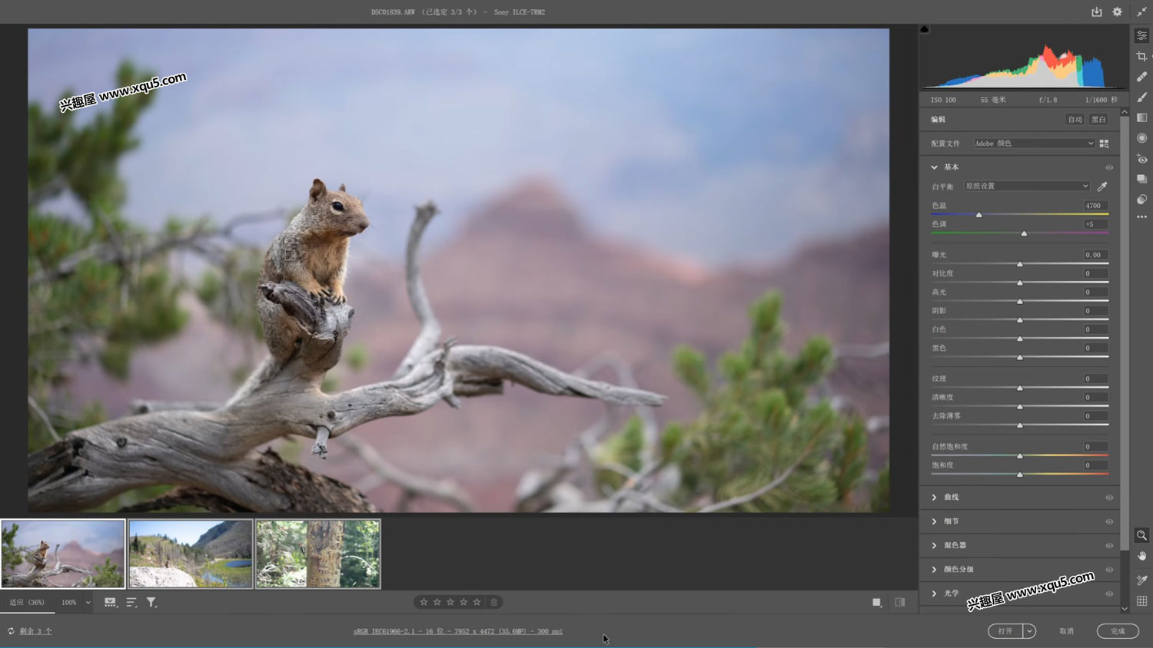Select the Hand tool
The height and width of the screenshot is (648, 1153).
(1141, 556)
